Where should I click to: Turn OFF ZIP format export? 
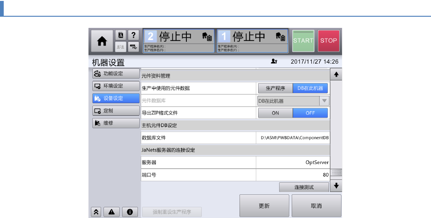click(x=310, y=113)
